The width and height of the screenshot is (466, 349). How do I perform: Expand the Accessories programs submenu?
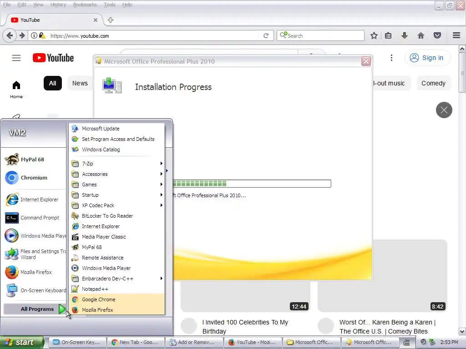coord(117,174)
